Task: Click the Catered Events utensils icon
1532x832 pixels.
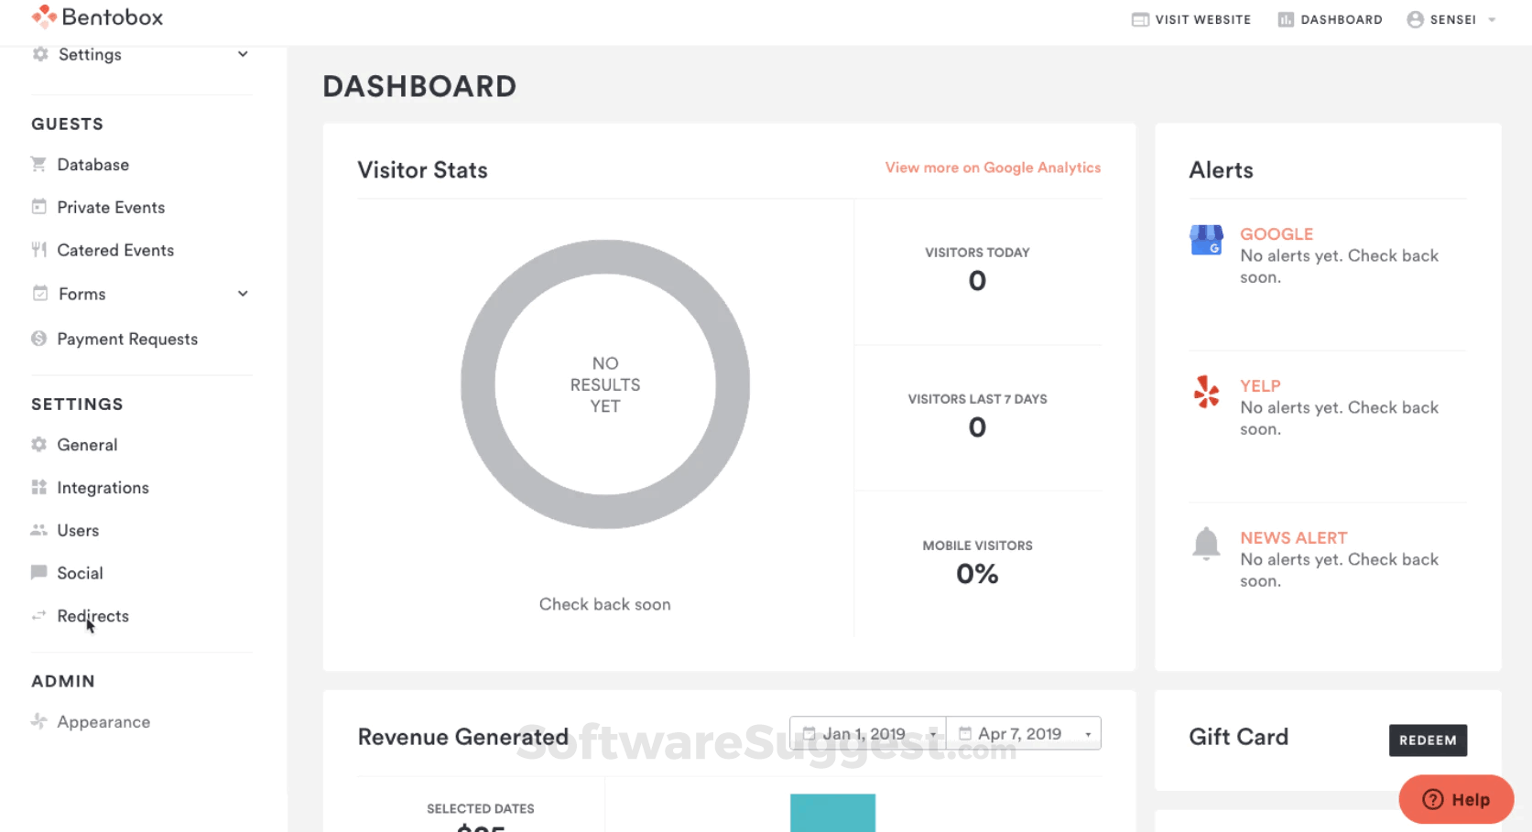Action: coord(38,250)
